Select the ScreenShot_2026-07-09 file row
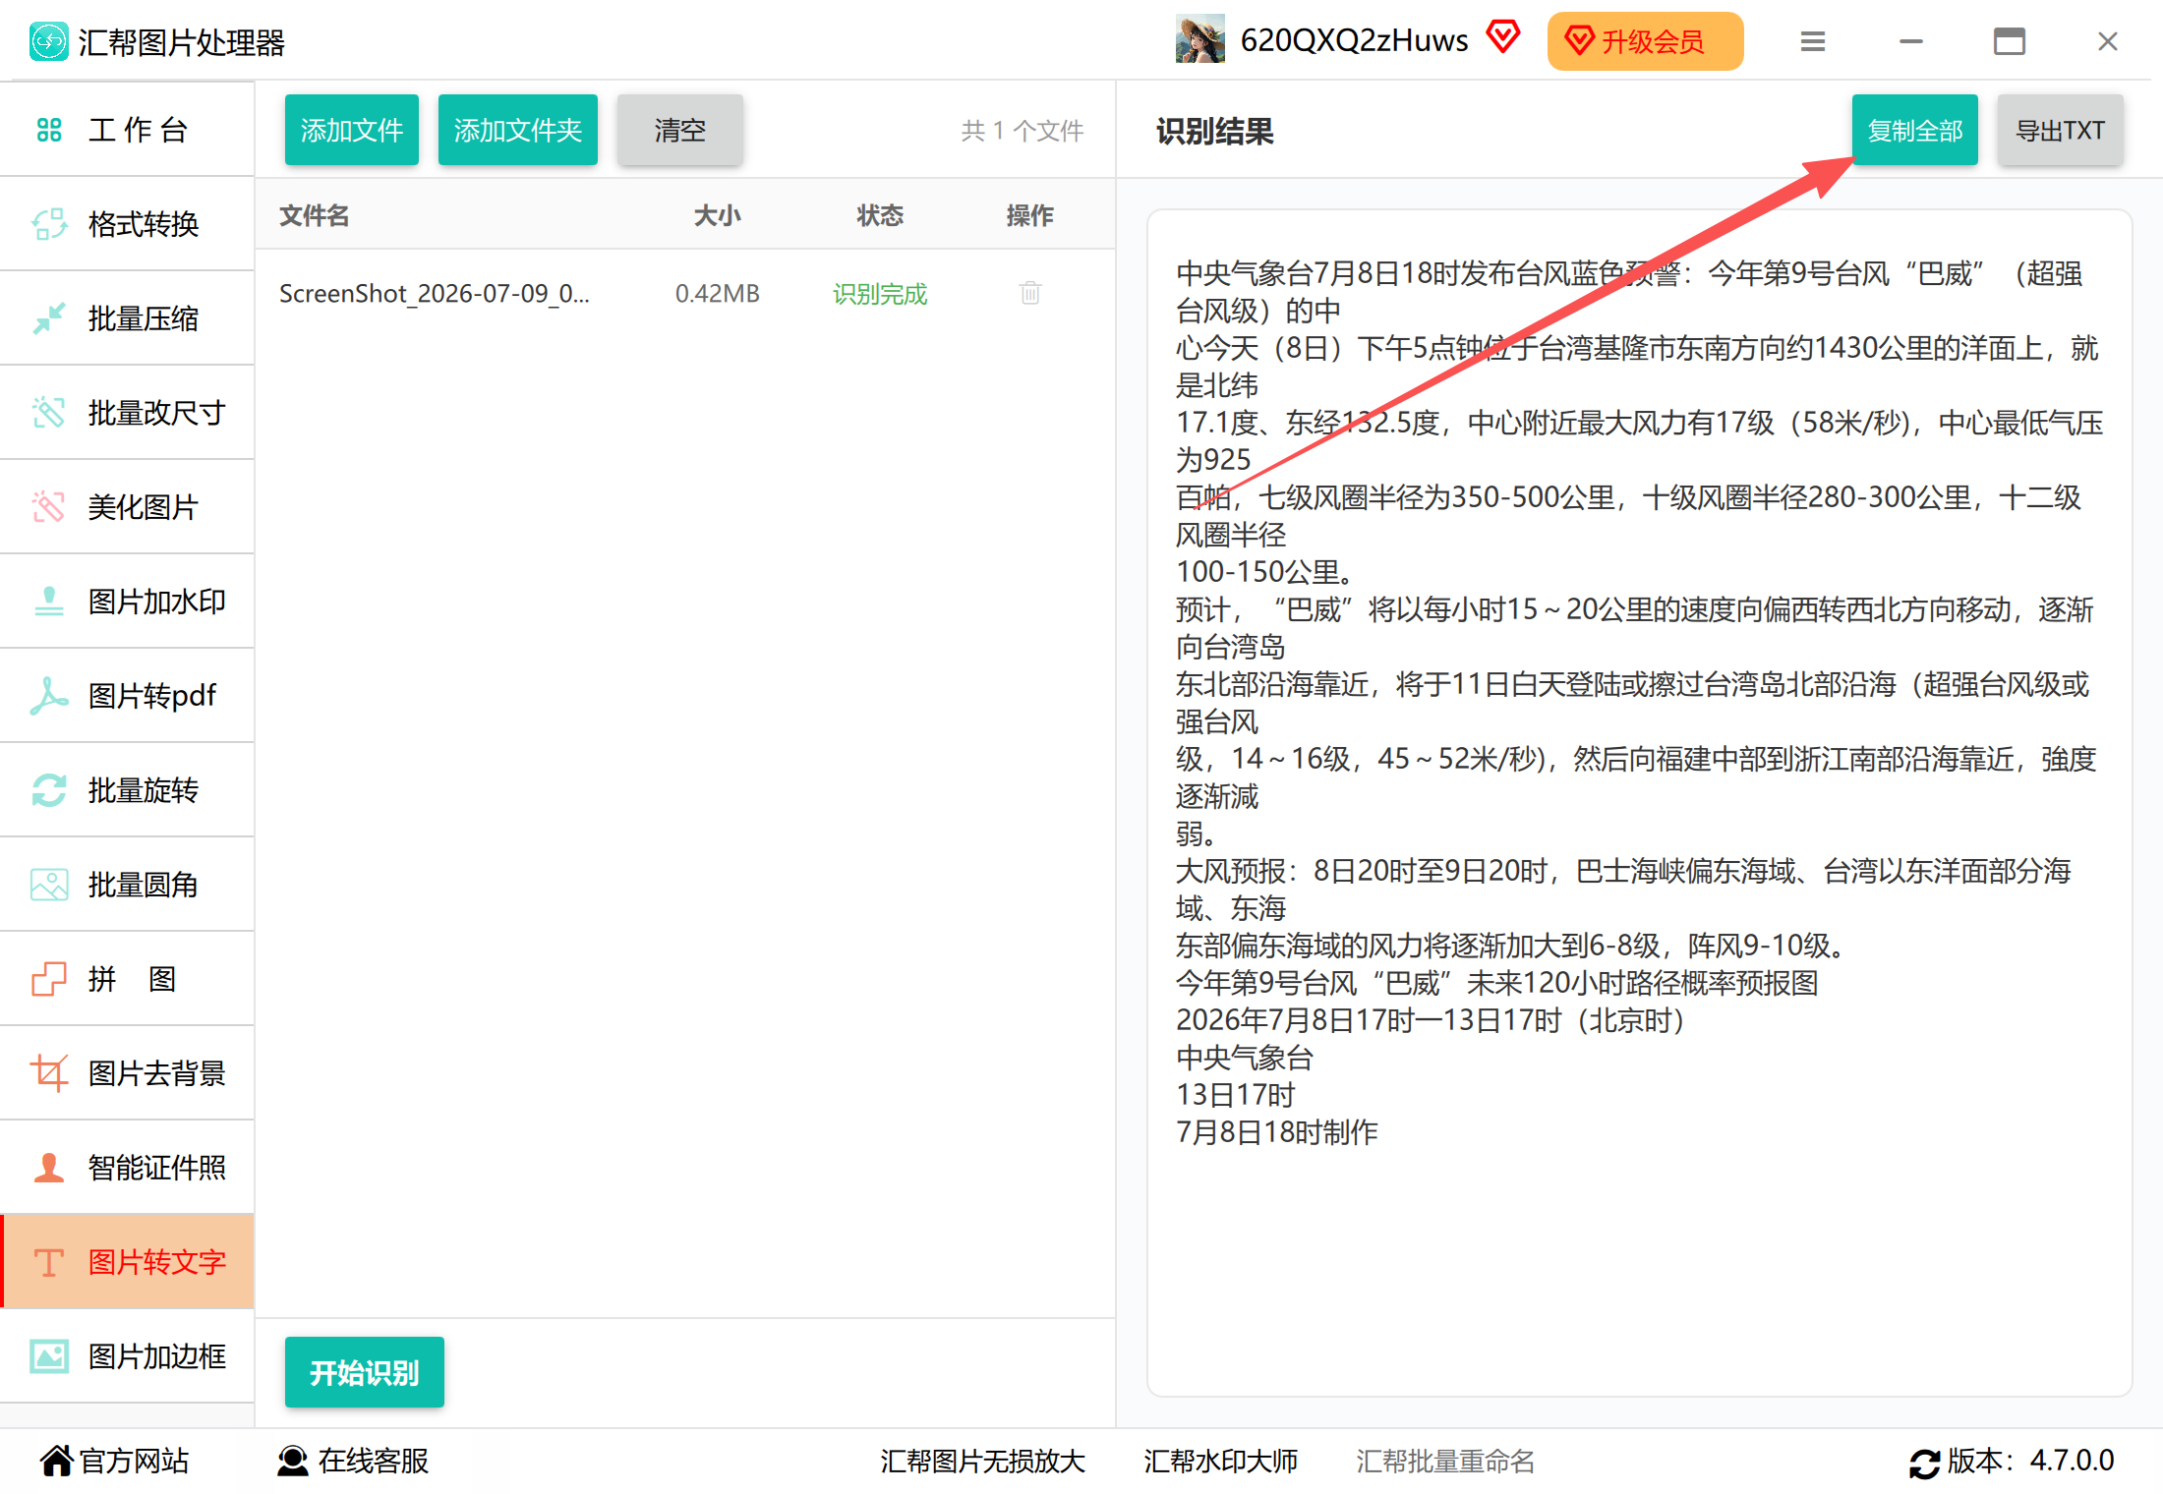The width and height of the screenshot is (2163, 1494). click(685, 293)
